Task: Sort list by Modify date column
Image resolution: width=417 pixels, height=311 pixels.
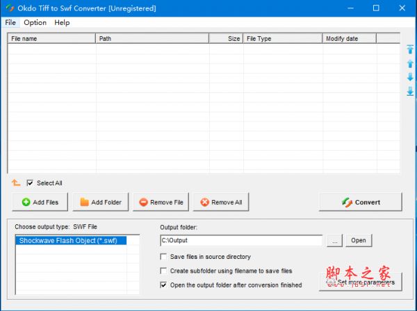Action: 350,38
